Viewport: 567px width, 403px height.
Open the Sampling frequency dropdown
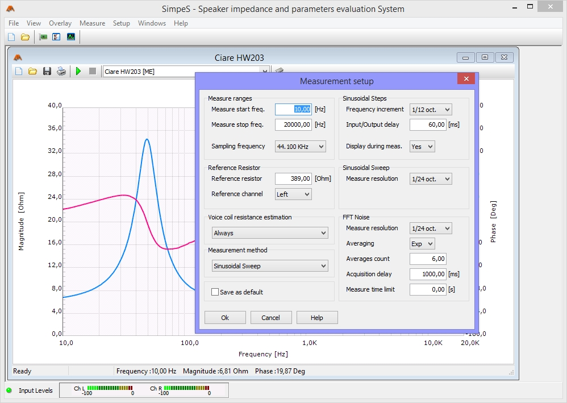point(300,147)
